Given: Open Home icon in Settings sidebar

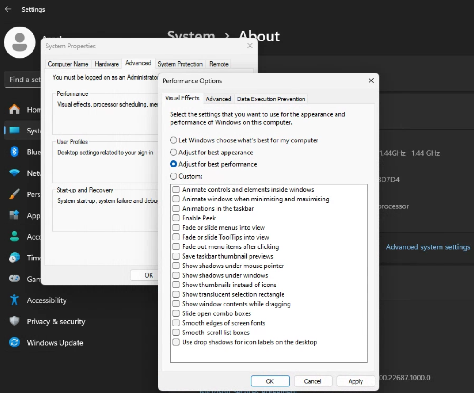Looking at the screenshot, I should [x=14, y=109].
